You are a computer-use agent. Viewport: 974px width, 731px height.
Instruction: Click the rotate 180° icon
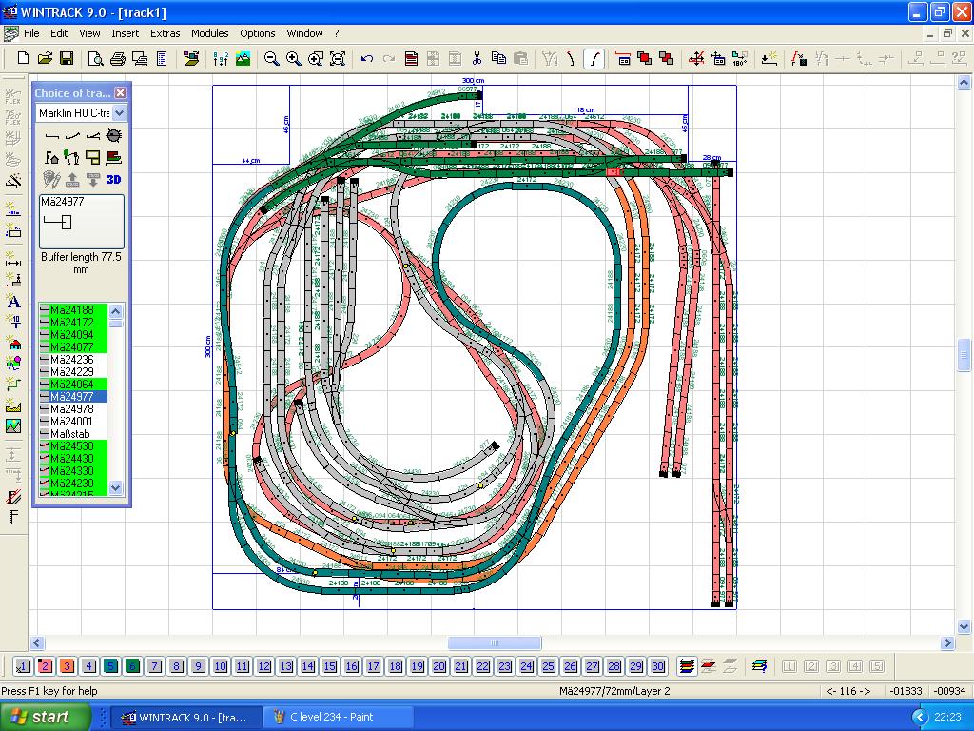(740, 58)
